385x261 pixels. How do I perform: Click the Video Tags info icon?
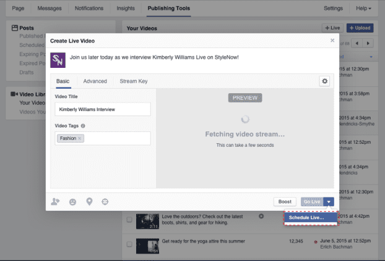[83, 126]
